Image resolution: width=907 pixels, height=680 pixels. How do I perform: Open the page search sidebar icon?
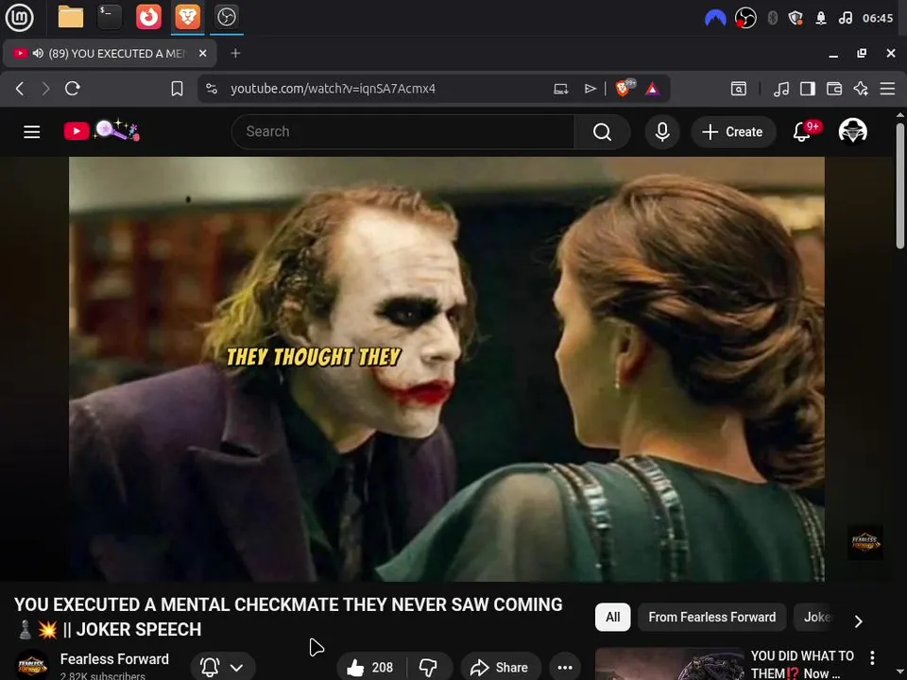tap(739, 89)
